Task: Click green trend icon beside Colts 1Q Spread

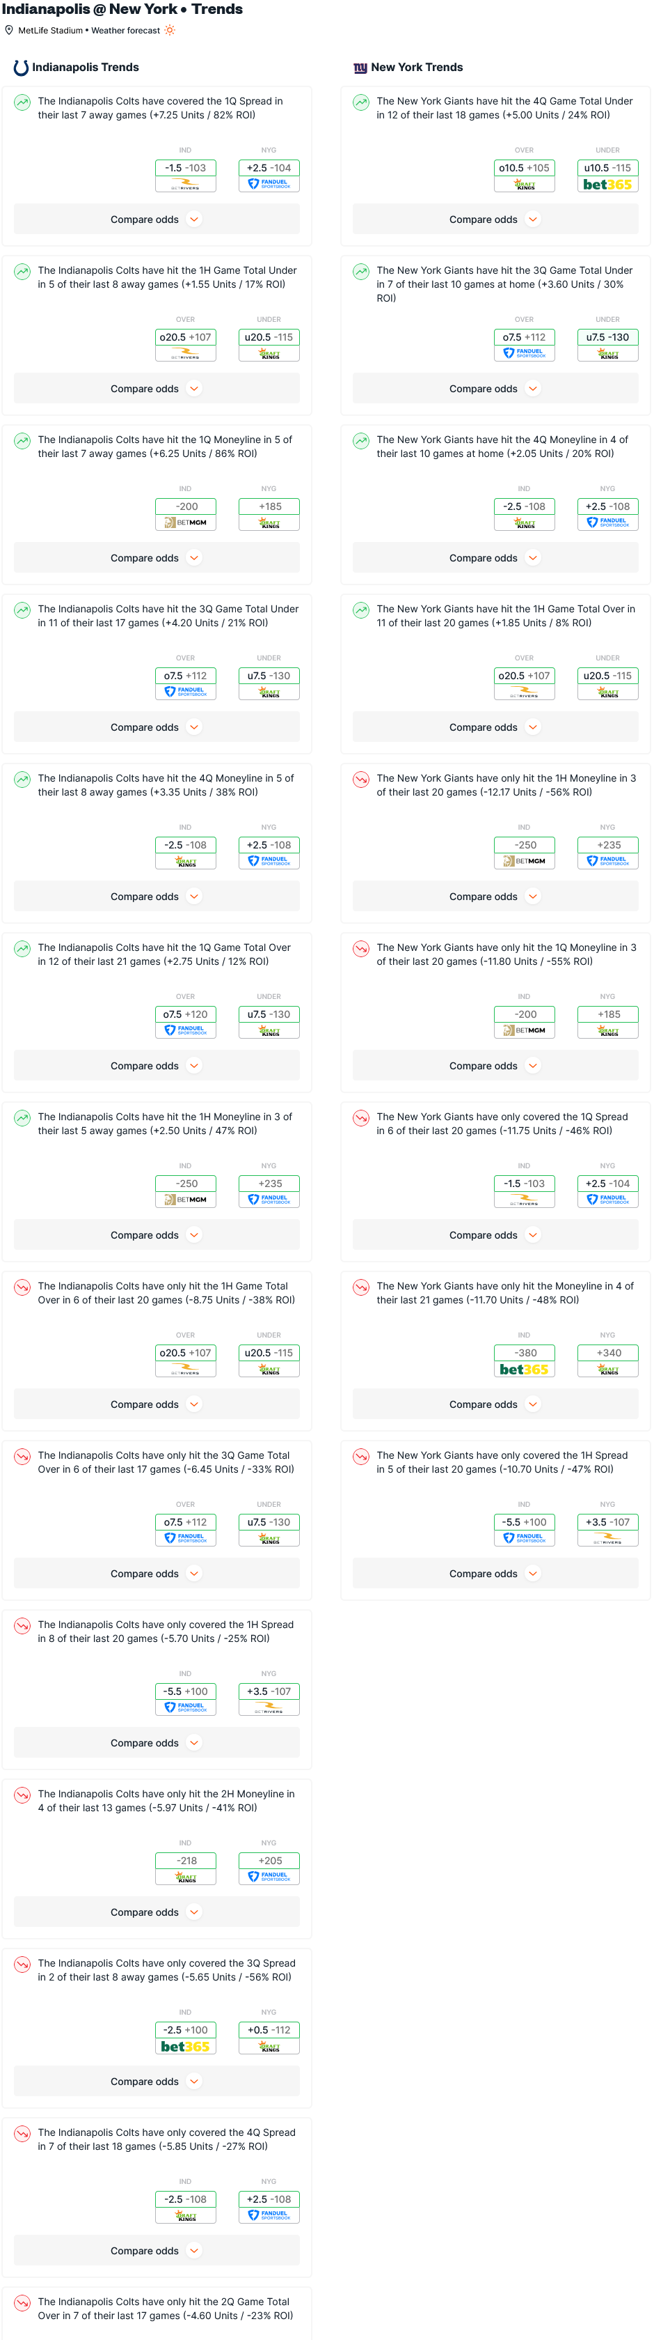Action: 22,102
